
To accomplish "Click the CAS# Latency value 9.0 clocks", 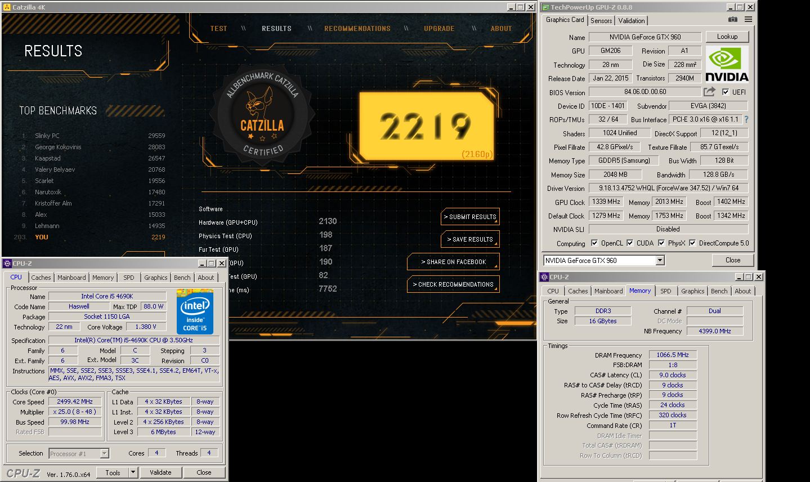I will [673, 375].
